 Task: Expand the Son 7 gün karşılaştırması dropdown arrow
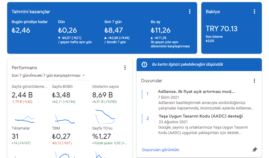tap(84, 75)
